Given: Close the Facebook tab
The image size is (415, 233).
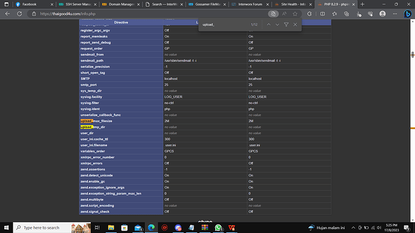Looking at the screenshot, I should click(x=52, y=4).
